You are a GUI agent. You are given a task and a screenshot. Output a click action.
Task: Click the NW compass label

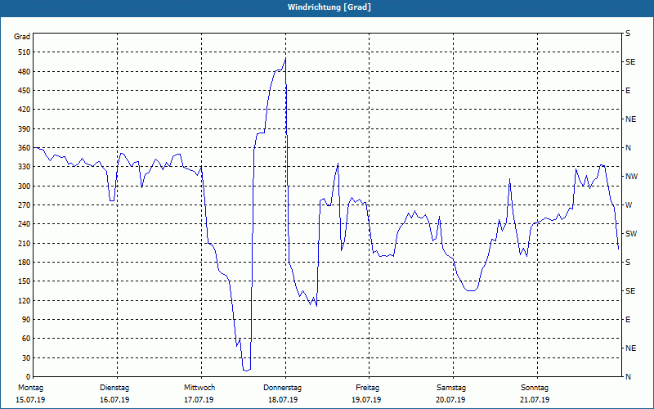coord(631,177)
